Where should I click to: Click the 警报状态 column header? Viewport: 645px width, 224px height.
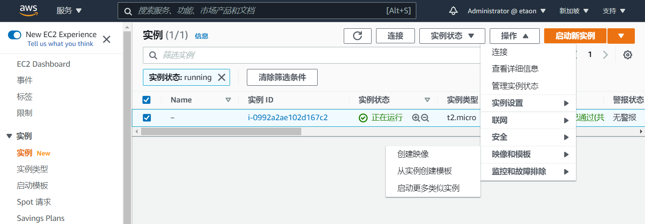tap(628, 100)
